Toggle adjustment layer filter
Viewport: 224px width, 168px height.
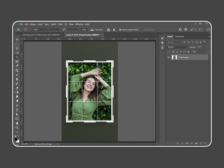tap(189, 42)
